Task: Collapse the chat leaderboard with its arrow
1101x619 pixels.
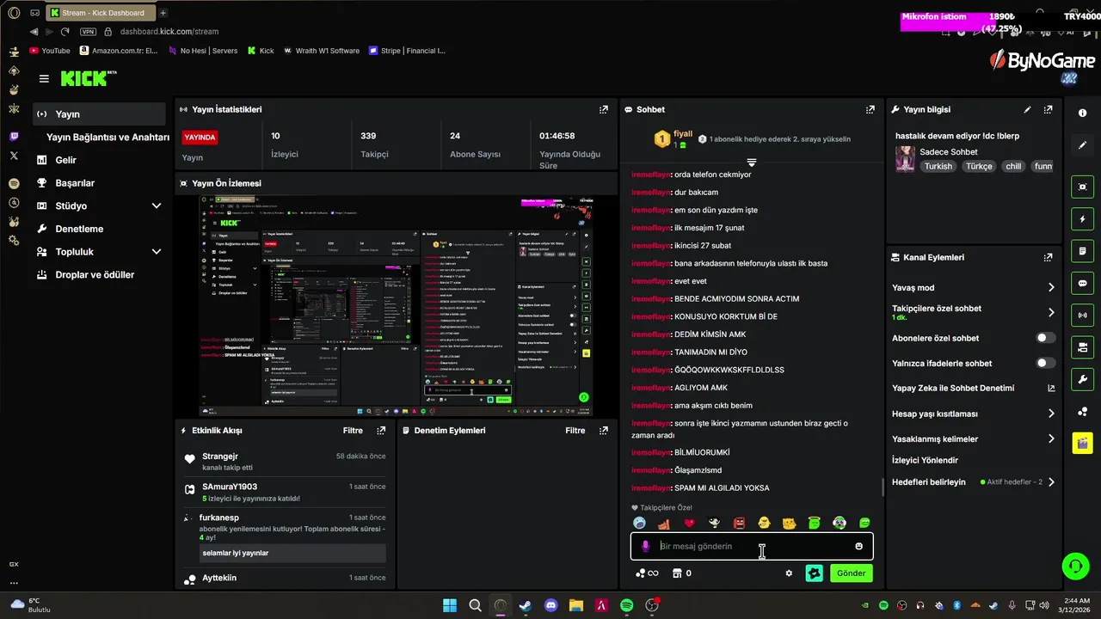Action: point(752,162)
